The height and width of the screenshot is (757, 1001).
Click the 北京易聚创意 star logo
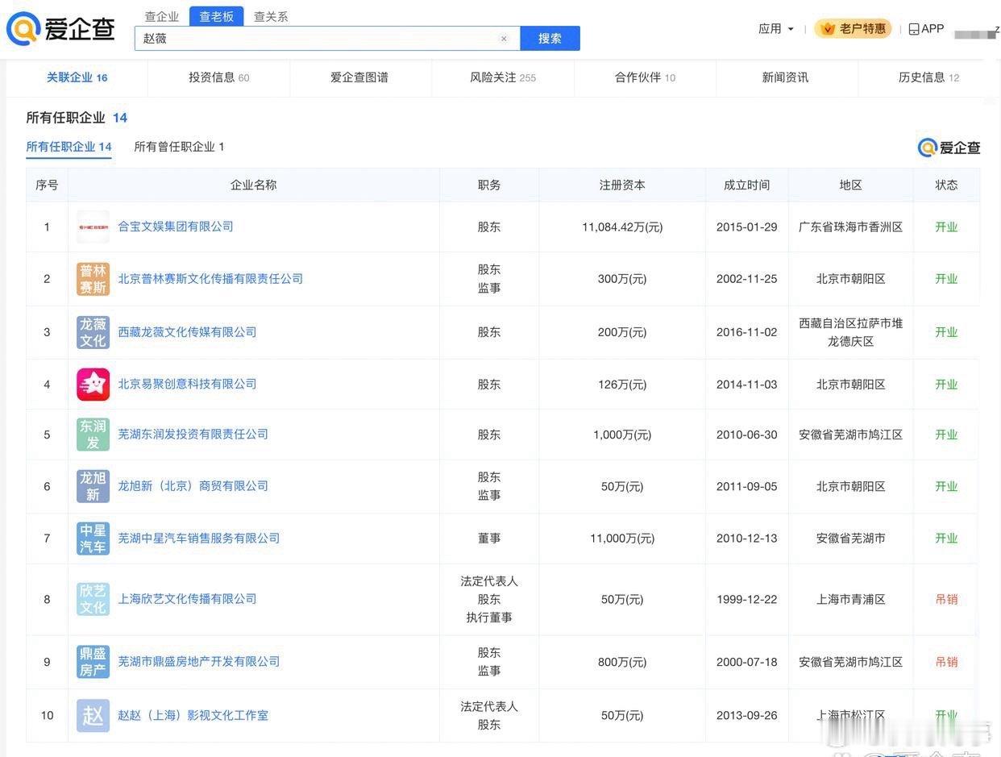click(93, 385)
